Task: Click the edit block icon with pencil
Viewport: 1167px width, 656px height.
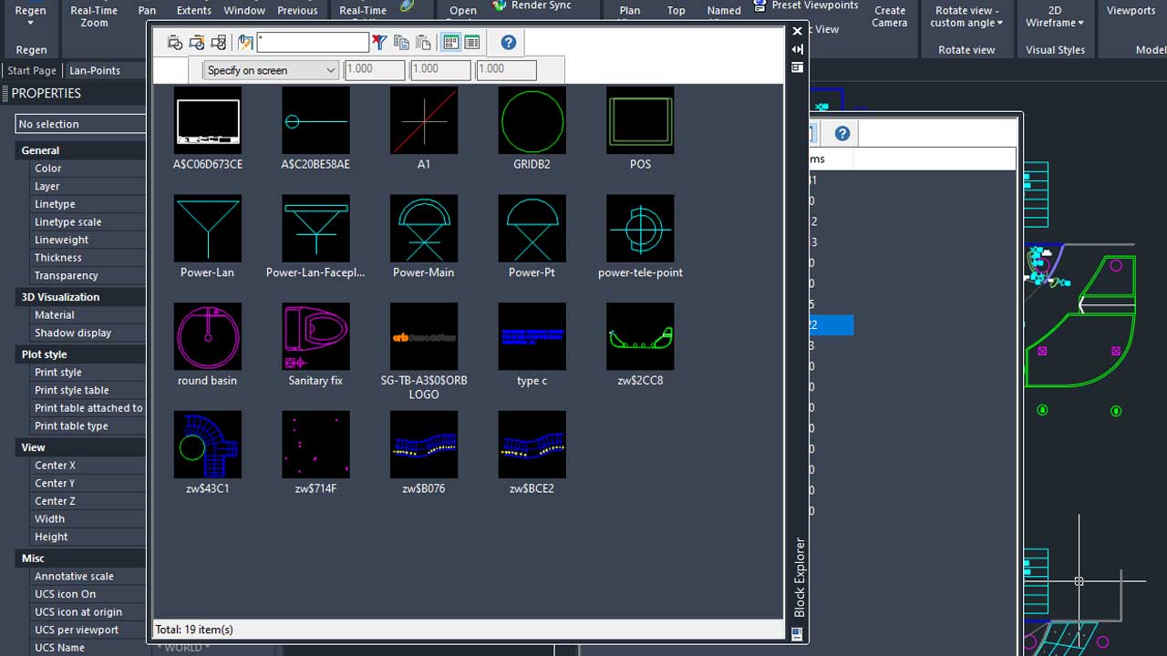Action: point(245,43)
